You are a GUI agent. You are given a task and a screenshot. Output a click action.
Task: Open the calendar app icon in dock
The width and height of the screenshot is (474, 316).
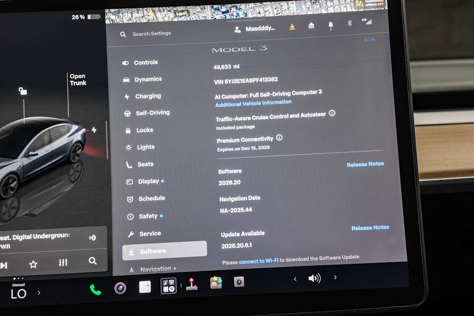coord(145,287)
